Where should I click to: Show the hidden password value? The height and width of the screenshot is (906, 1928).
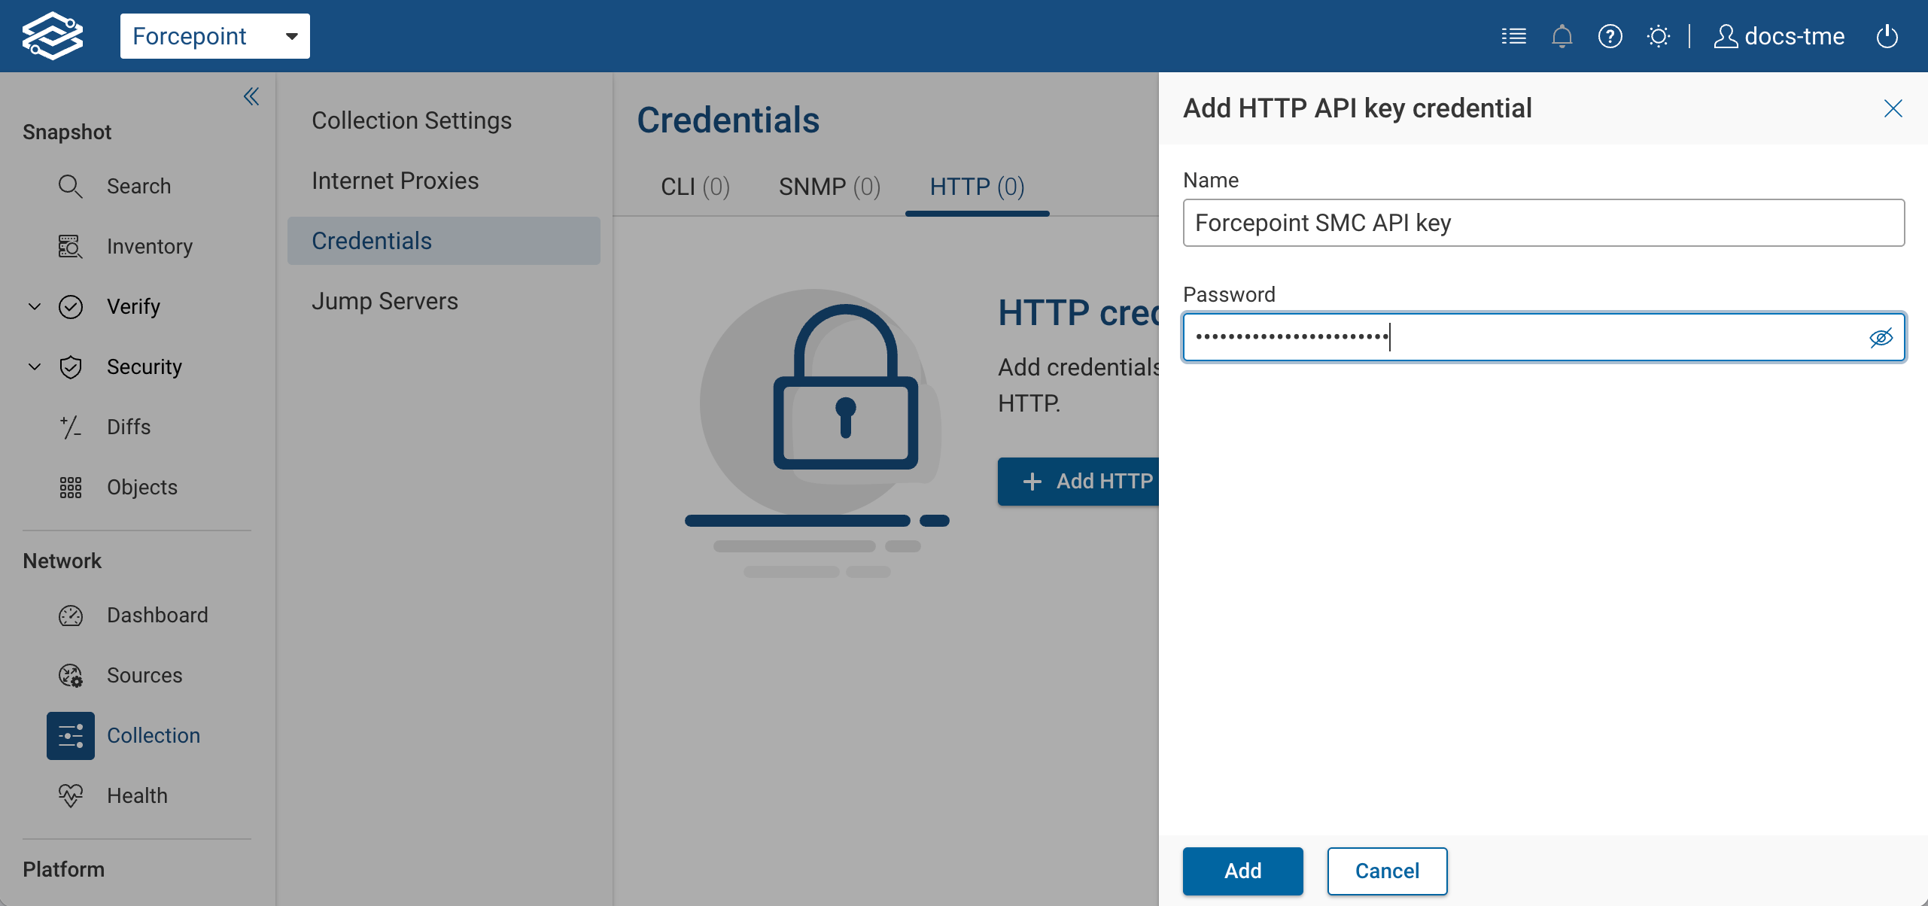[1880, 337]
